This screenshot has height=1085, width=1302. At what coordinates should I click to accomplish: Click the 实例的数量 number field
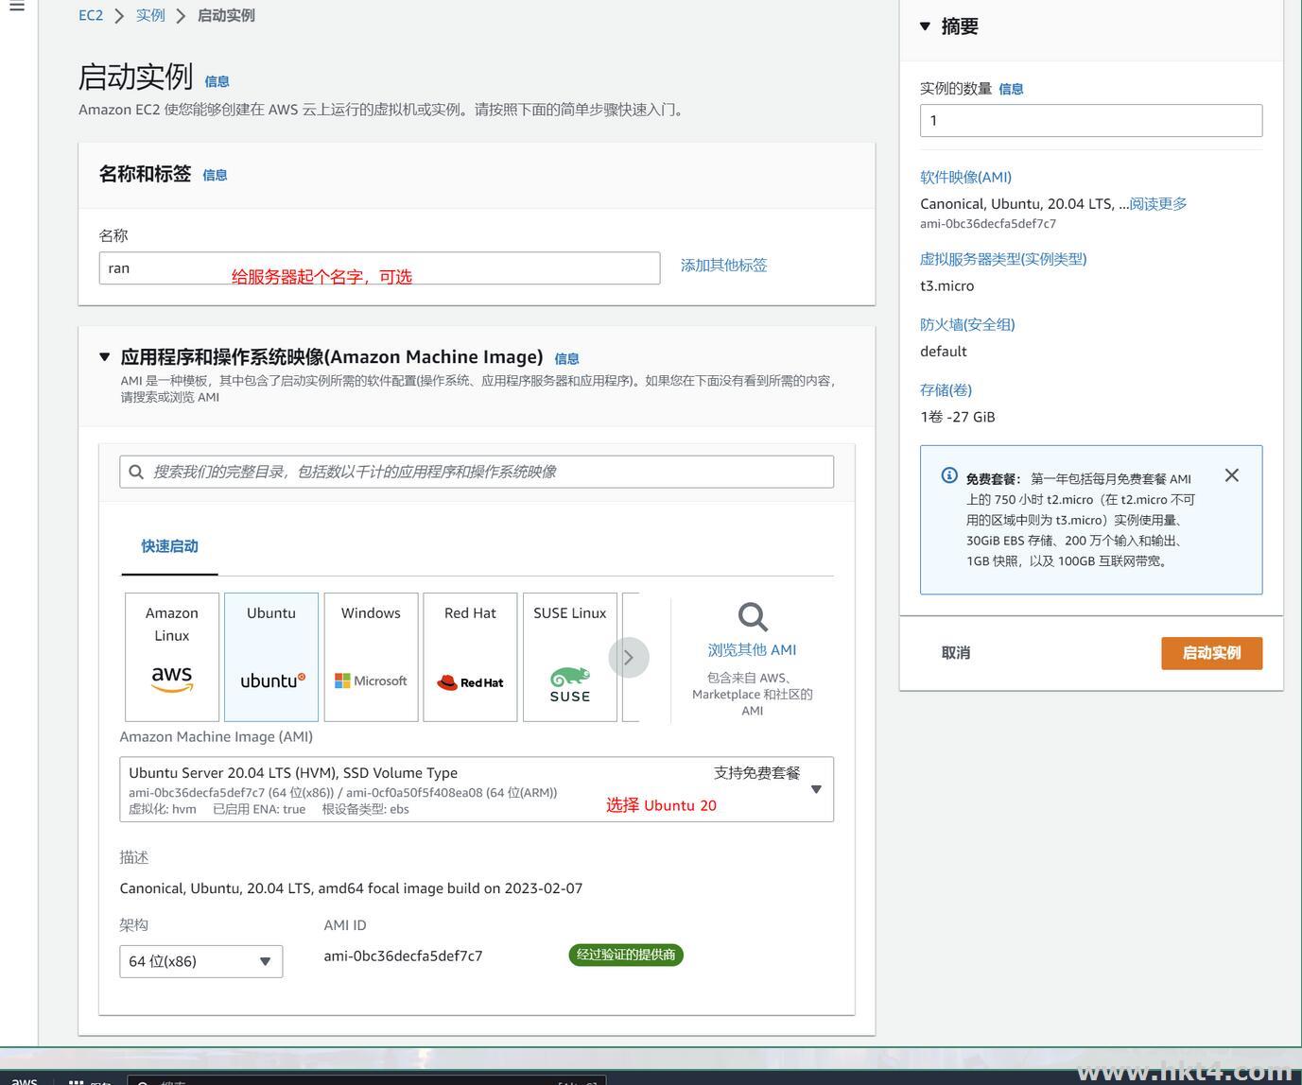click(x=1091, y=120)
